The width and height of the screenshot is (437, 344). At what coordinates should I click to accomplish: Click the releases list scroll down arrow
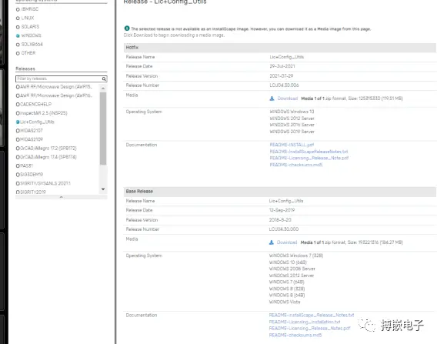pyautogui.click(x=103, y=189)
